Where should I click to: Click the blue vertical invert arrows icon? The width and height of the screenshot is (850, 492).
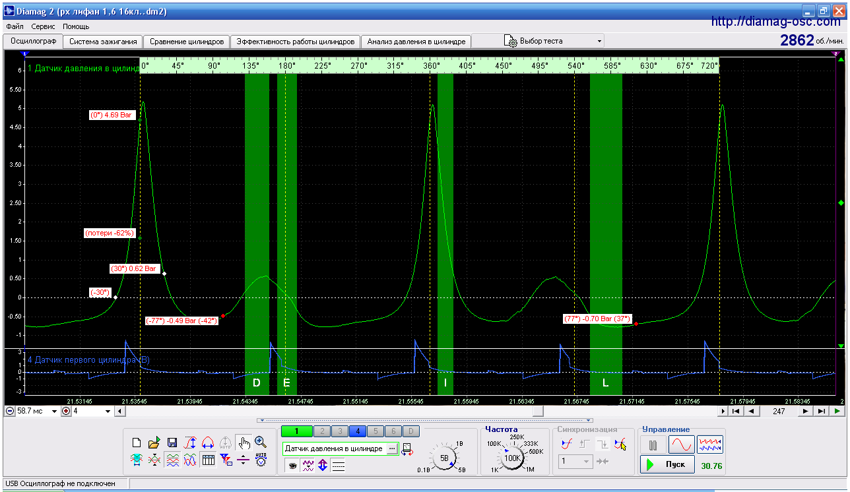323,466
